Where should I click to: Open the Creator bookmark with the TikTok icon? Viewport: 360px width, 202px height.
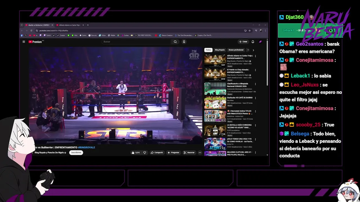61,35
